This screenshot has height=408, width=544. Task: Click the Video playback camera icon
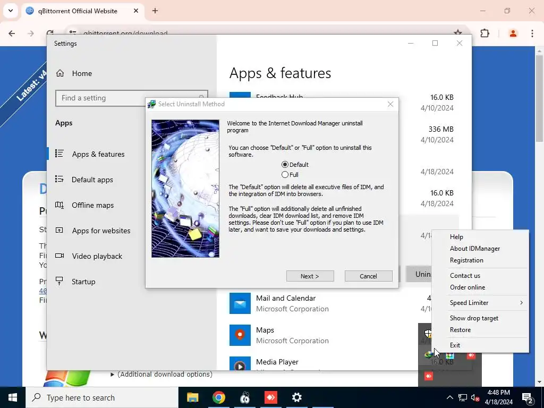click(x=59, y=256)
